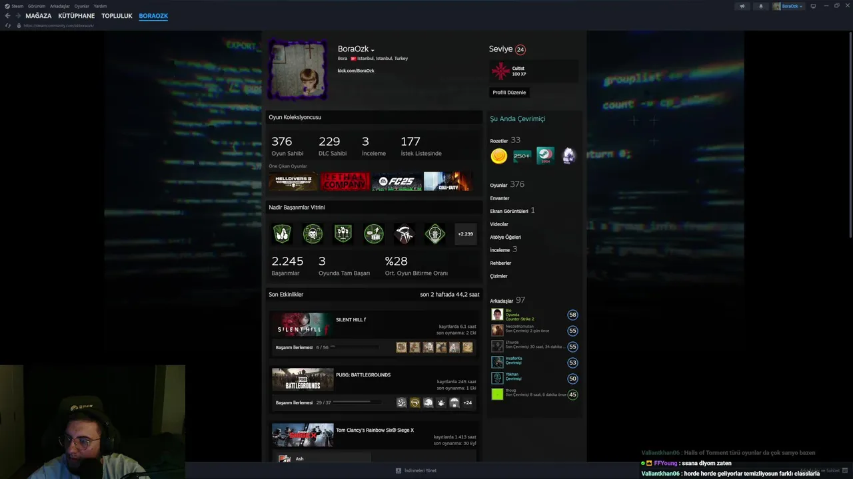Viewport: 853px width, 479px height.
Task: Go forward with the right arrow button
Action: 17,16
